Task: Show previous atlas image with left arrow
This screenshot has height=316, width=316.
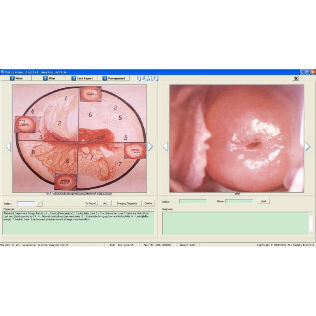Action: coord(8,147)
